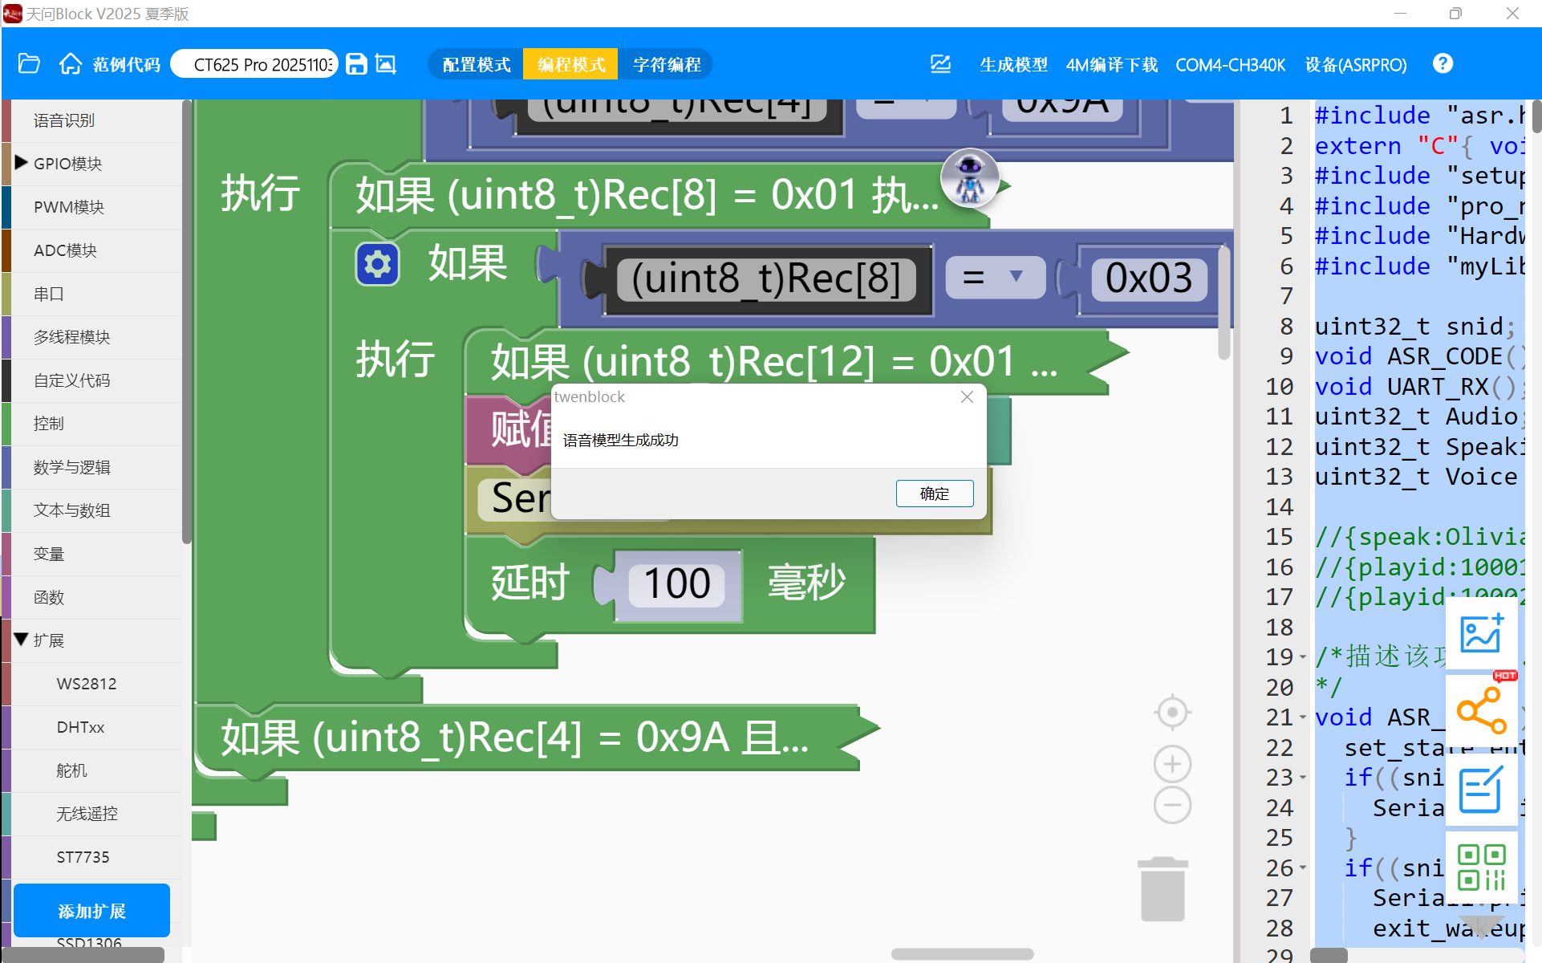The image size is (1542, 963).
Task: Click the center workspace target icon
Action: pos(1172,712)
